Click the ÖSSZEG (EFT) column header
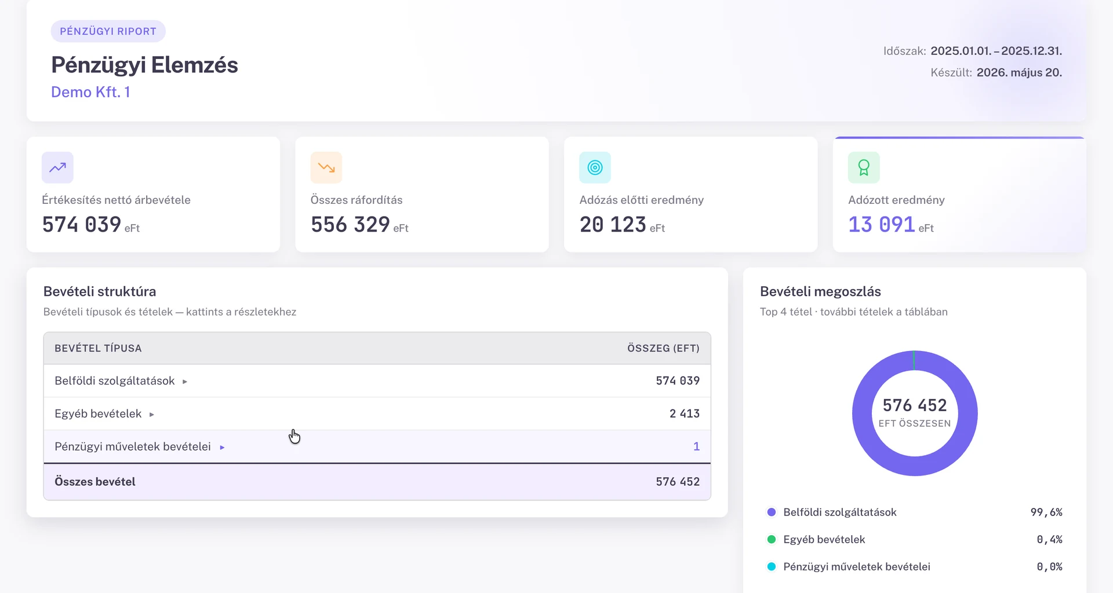 pyautogui.click(x=663, y=348)
